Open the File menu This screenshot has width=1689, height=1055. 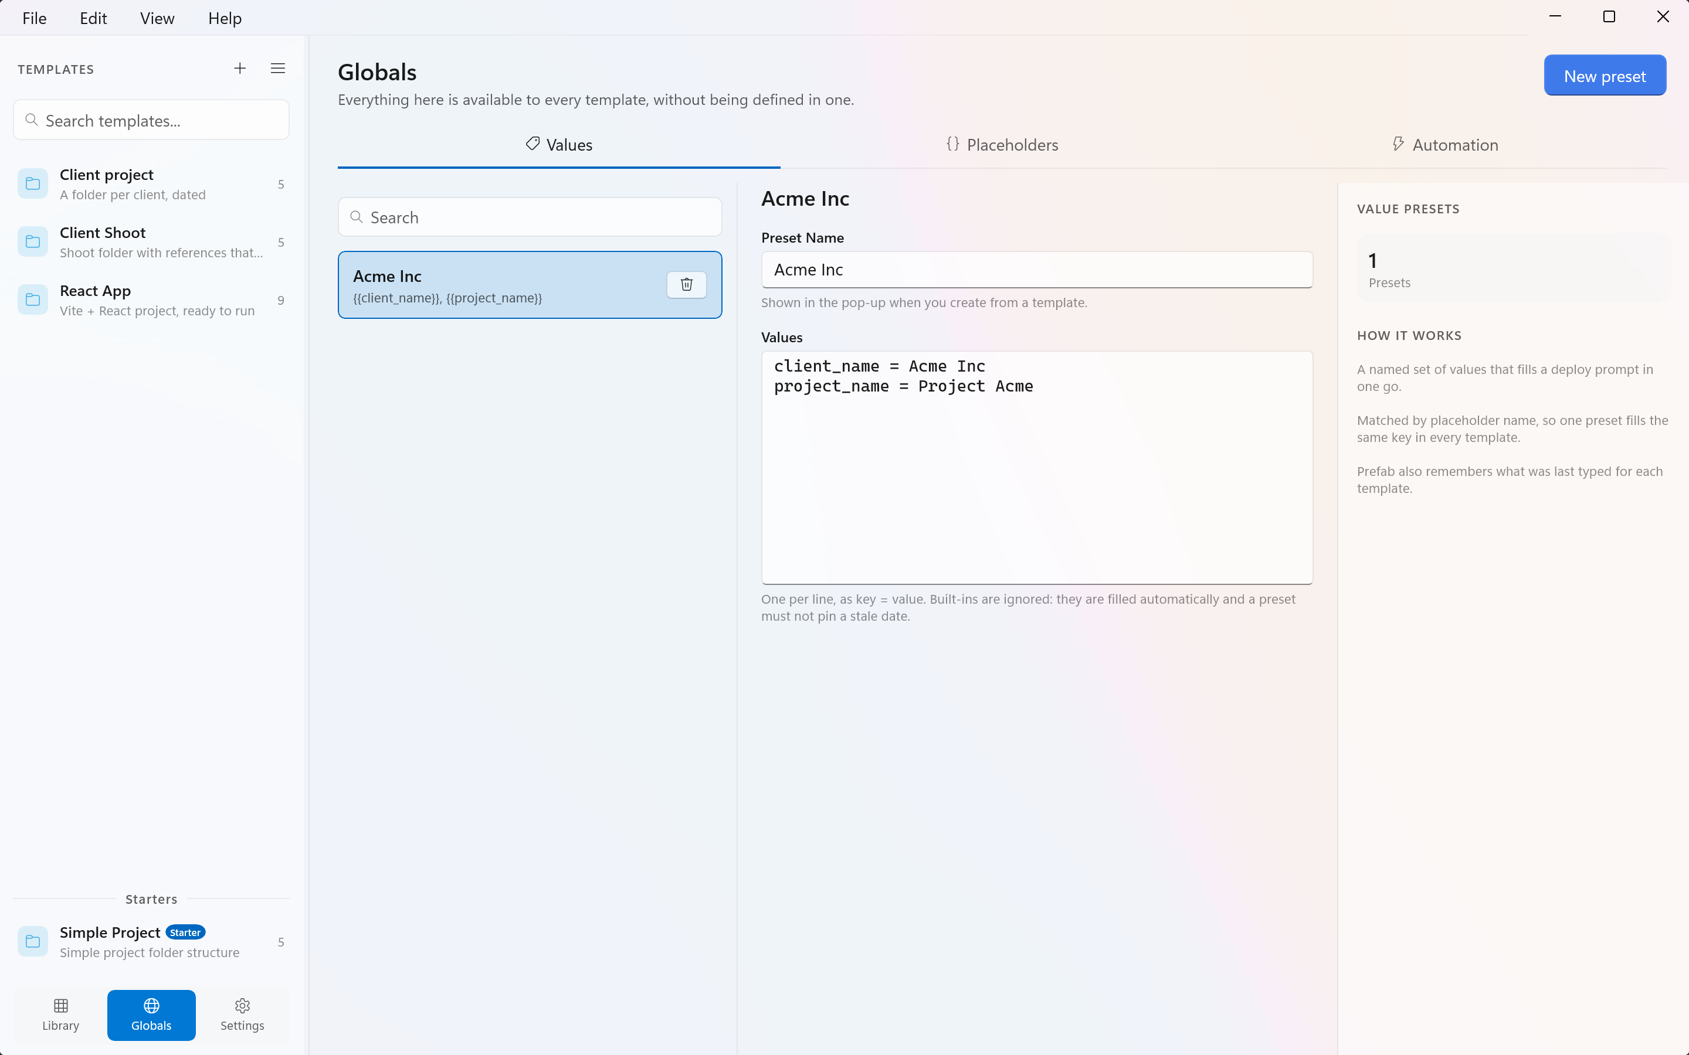[x=34, y=18]
